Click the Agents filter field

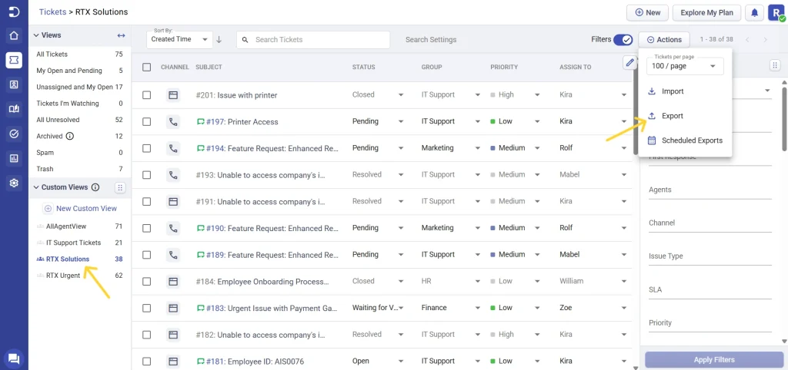click(710, 190)
